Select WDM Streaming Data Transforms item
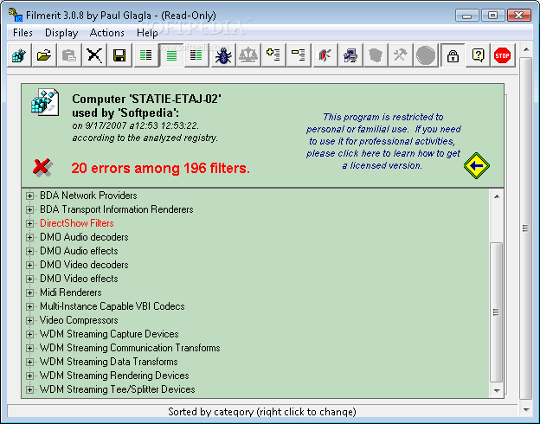This screenshot has width=540, height=424. tap(109, 362)
